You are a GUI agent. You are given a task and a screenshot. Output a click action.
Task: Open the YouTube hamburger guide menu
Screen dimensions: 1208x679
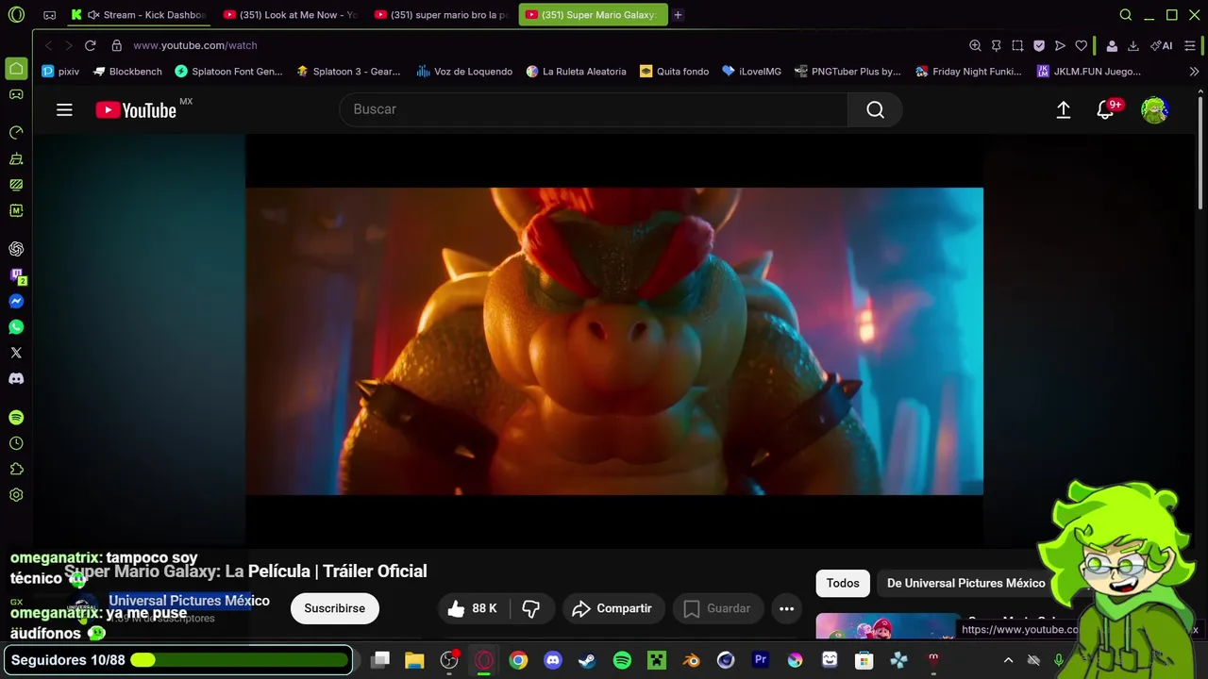coord(64,109)
